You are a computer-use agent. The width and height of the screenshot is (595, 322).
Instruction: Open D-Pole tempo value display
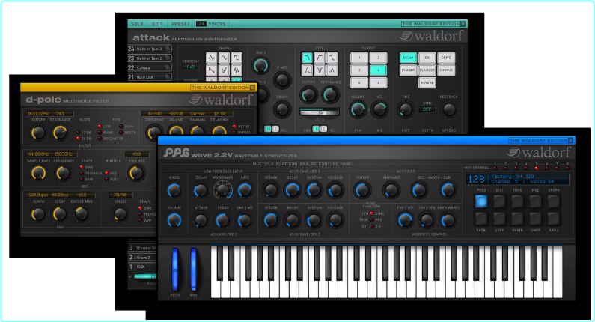60,195
